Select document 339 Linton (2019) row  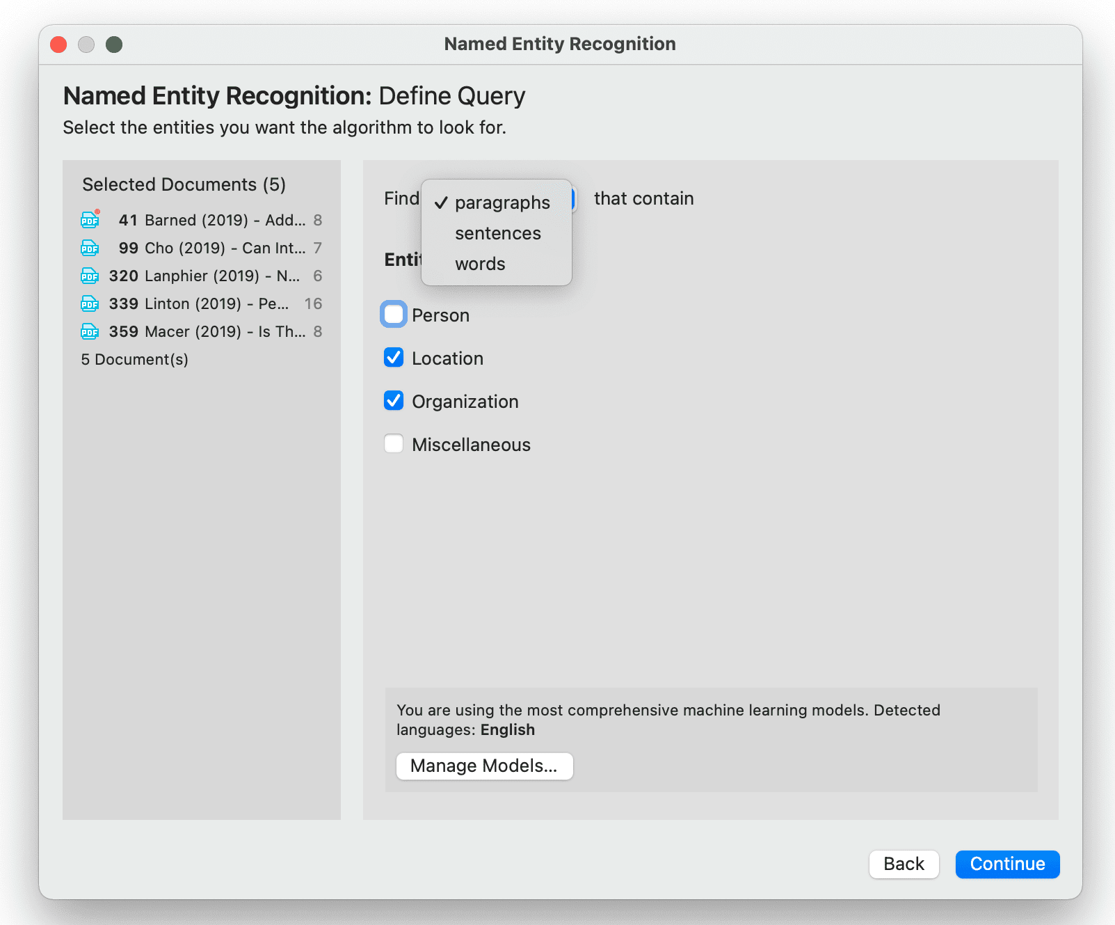tap(202, 303)
